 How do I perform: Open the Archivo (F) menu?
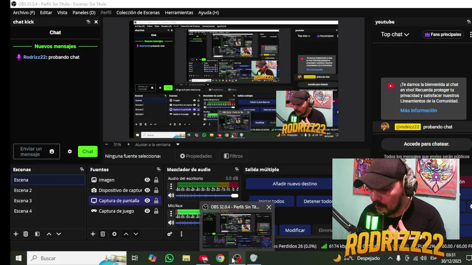(x=24, y=13)
